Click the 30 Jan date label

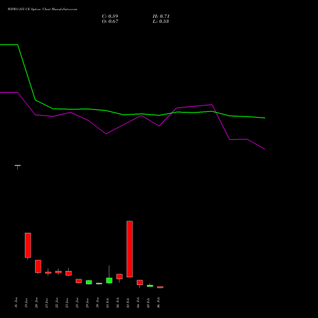[97, 303]
